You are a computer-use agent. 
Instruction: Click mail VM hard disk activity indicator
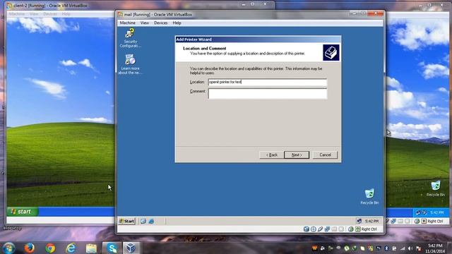pos(307,229)
